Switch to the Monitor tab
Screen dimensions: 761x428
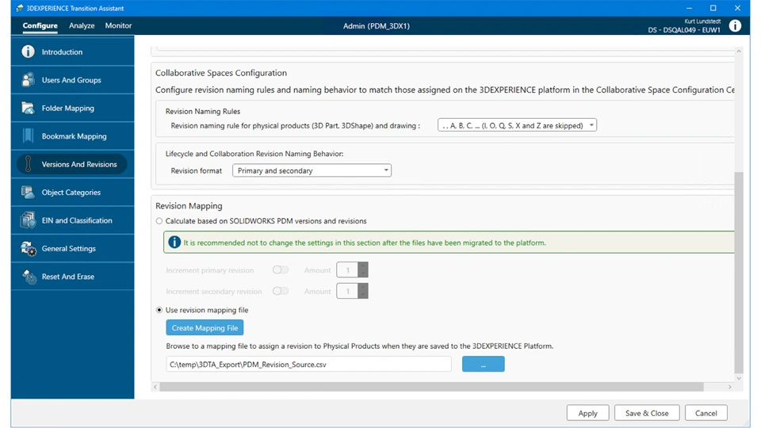point(118,25)
